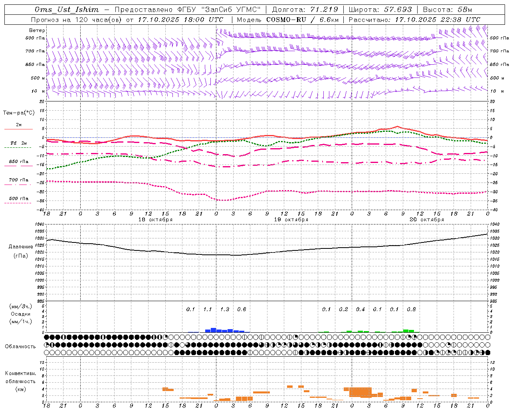
Task: Click the 0.6 precipitation value
Action: [242, 310]
